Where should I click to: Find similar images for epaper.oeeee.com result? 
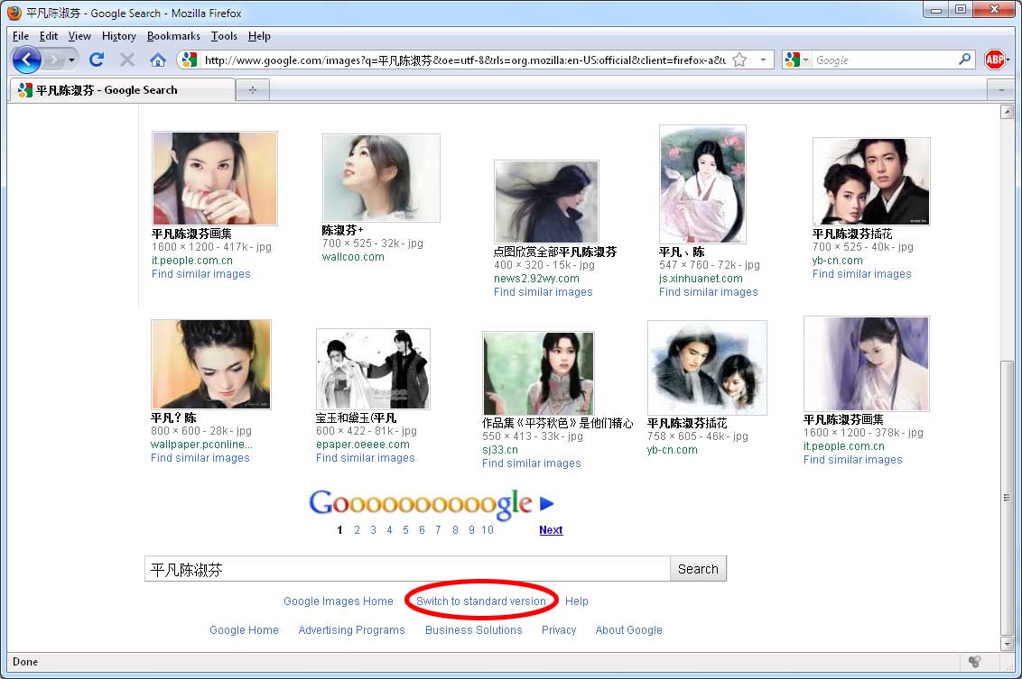coord(365,458)
